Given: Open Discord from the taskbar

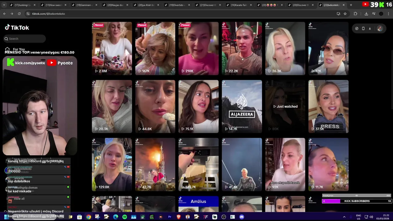Looking at the screenshot, I should pos(242,217).
